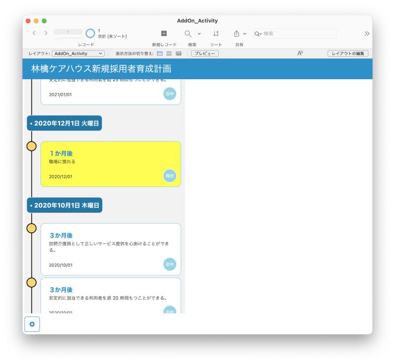Screen dimensions: 395x364
Task: Click 2020/10/01 date on 訪問介護員 card
Action: (x=61, y=265)
